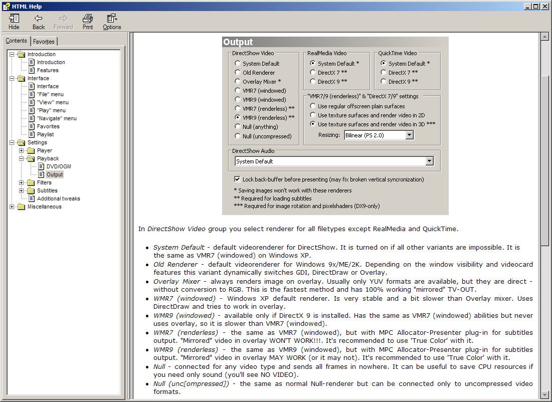Switch to the Favorites tab
The image size is (552, 402).
click(x=44, y=42)
